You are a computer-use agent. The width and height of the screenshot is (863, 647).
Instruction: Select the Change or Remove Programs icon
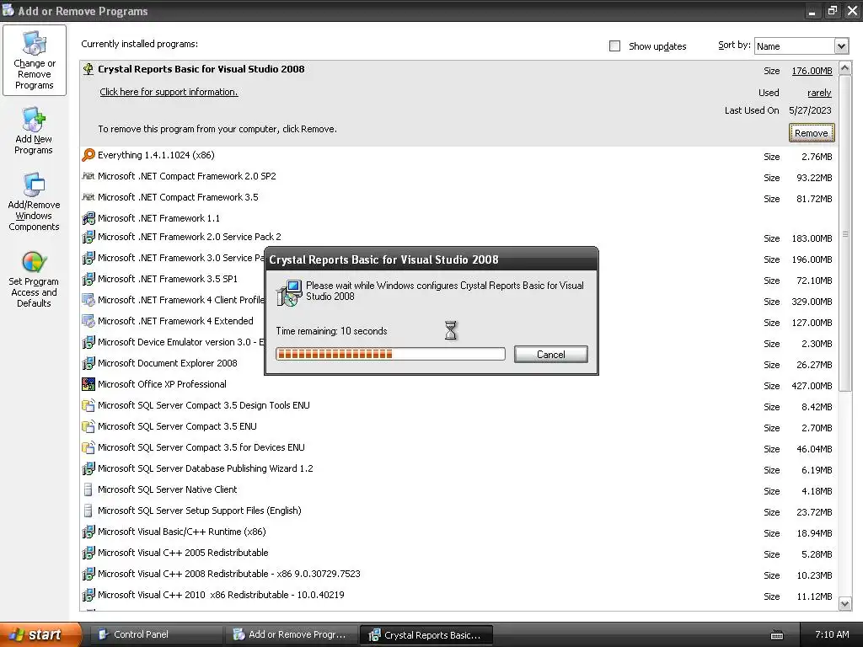pos(34,61)
